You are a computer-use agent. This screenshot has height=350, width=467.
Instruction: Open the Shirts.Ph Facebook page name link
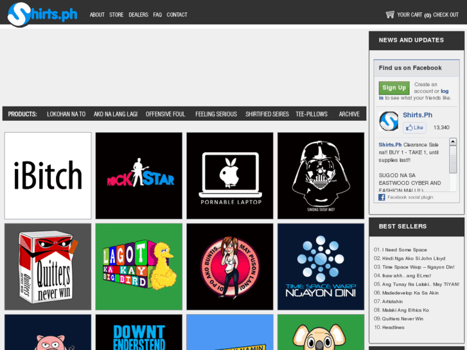pos(418,115)
